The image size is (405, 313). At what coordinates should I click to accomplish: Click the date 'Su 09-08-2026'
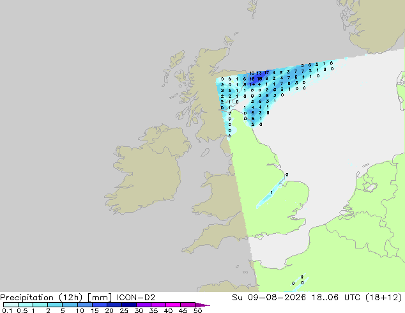pyautogui.click(x=269, y=298)
